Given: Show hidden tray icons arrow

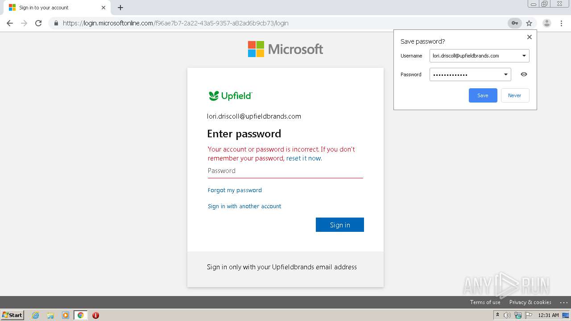Looking at the screenshot, I should point(497,315).
